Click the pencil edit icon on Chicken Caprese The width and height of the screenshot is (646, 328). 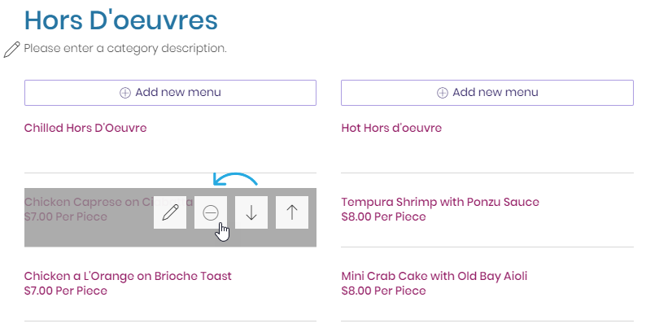170,212
